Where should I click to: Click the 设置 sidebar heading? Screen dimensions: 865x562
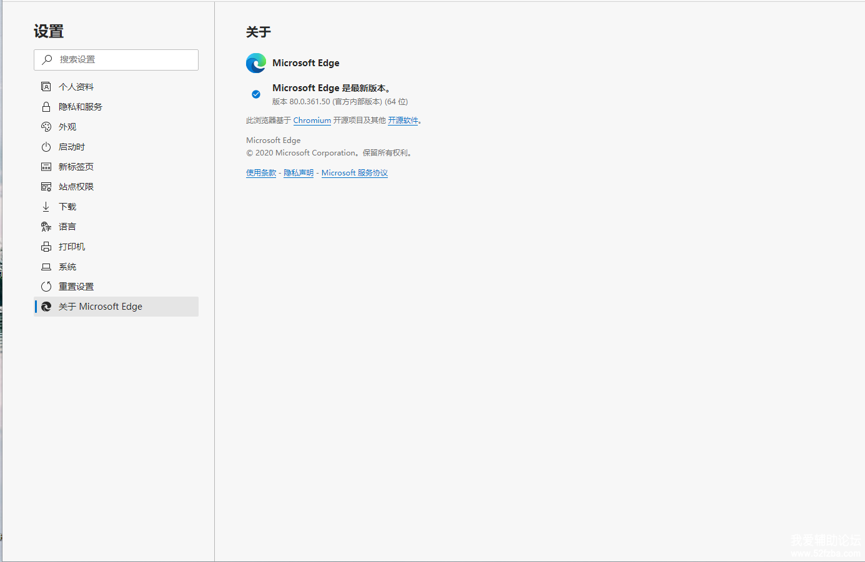coord(49,31)
